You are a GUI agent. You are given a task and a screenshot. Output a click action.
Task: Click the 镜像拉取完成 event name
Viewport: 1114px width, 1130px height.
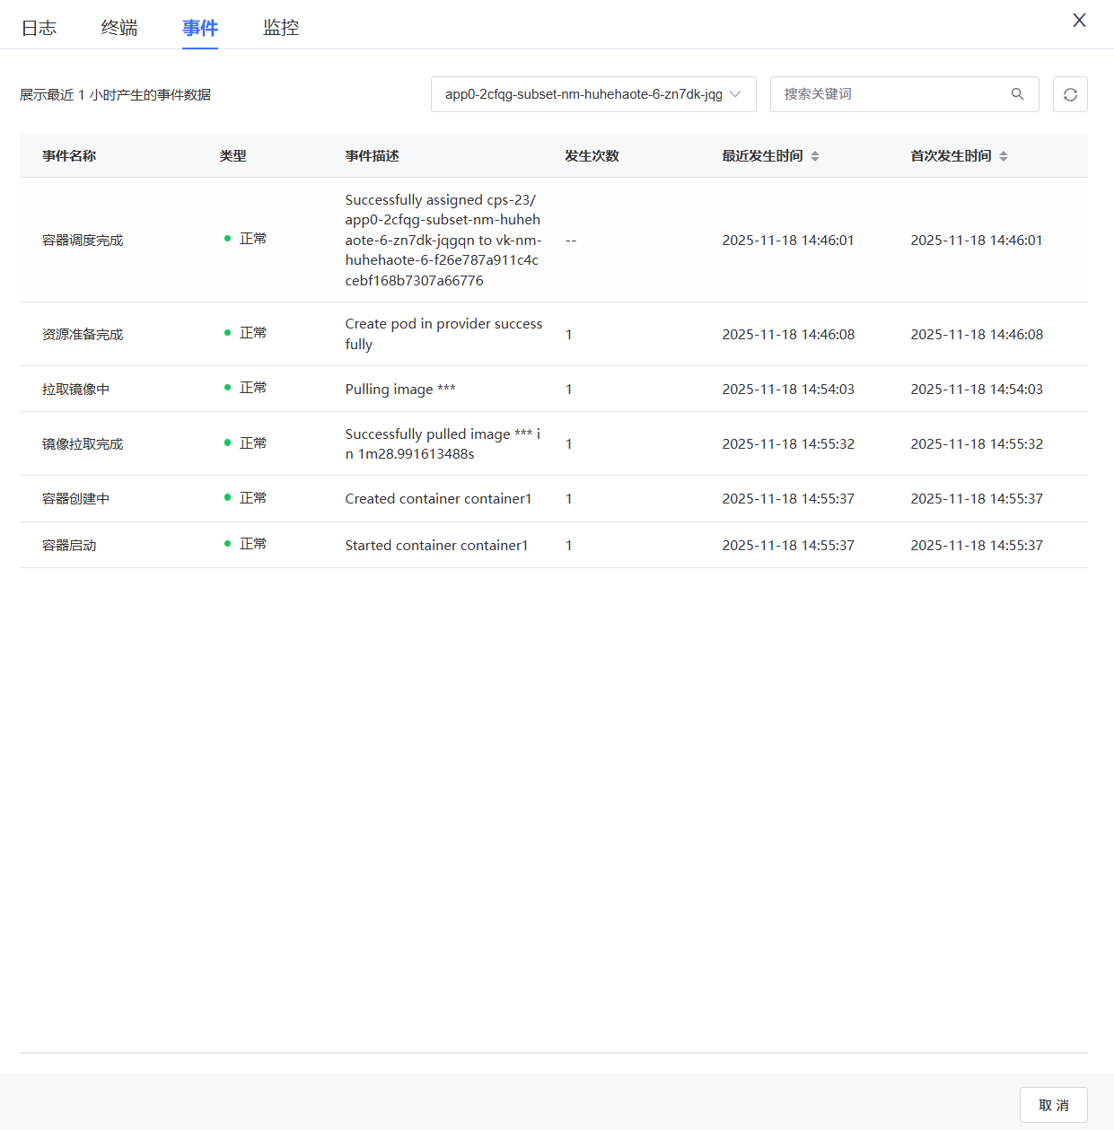pos(83,444)
